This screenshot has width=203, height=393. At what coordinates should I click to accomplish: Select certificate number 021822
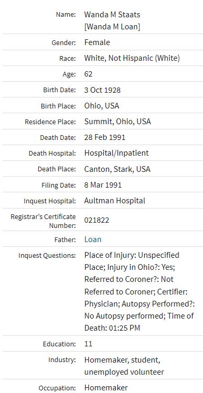point(97,220)
